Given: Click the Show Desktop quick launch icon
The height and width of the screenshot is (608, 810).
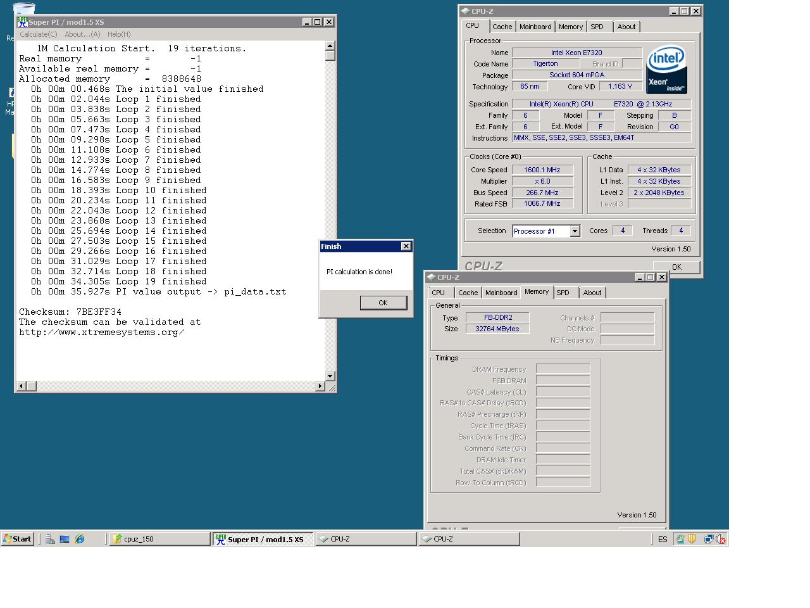Looking at the screenshot, I should click(65, 539).
